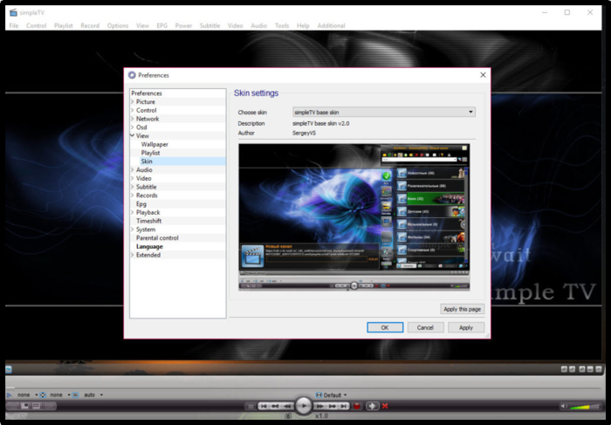Viewport: 611px width, 425px height.
Task: Open the second 'none' dropdown in player bar
Action: tap(60, 395)
